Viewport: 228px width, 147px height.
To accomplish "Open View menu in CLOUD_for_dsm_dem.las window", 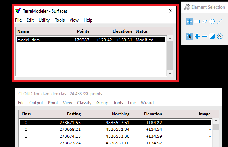I will click(68, 103).
